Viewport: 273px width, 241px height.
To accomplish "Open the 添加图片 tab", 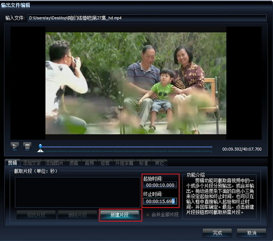I will [54, 163].
